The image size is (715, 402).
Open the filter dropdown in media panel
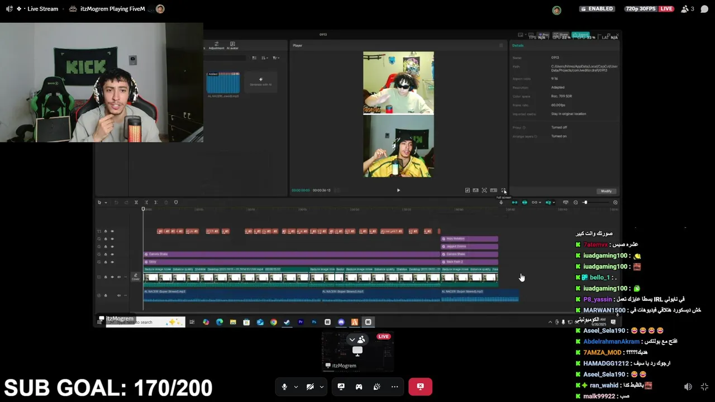(x=276, y=58)
